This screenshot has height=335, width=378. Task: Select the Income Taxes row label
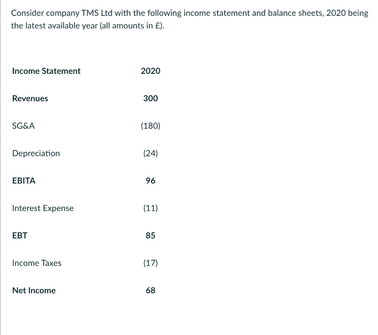click(x=37, y=263)
